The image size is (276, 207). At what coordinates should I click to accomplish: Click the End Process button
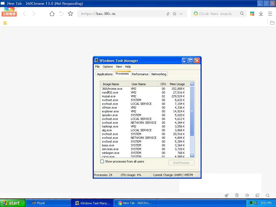pyautogui.click(x=181, y=163)
